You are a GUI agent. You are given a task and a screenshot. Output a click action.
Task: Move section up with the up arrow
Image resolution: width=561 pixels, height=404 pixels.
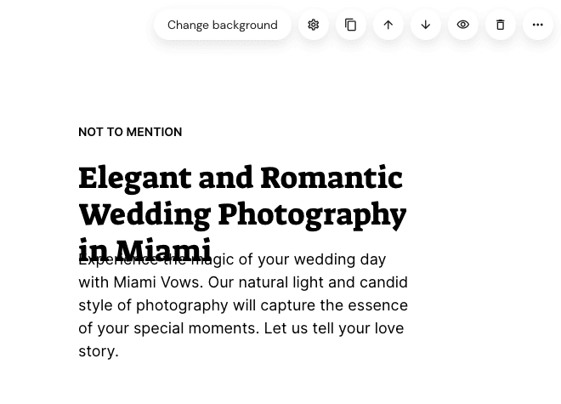tap(388, 25)
